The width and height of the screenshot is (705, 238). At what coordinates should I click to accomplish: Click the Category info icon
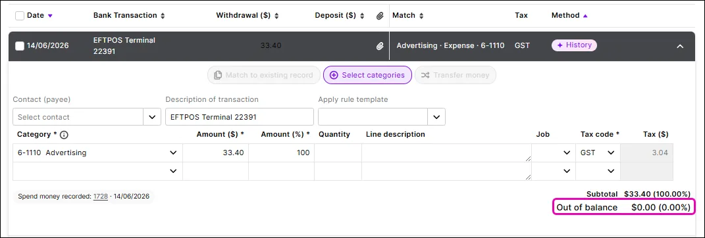click(64, 135)
